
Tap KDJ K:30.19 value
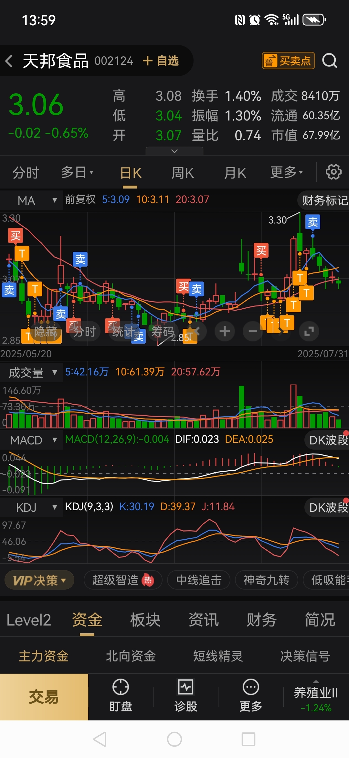(x=137, y=506)
